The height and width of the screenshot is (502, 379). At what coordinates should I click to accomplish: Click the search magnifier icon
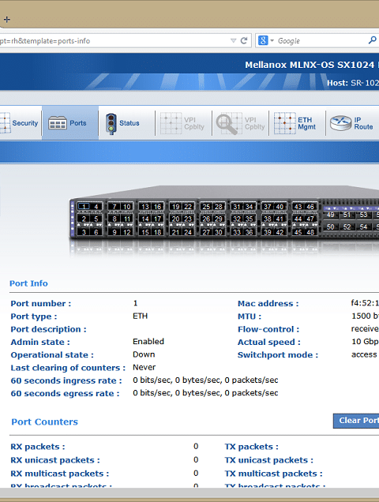click(x=372, y=40)
